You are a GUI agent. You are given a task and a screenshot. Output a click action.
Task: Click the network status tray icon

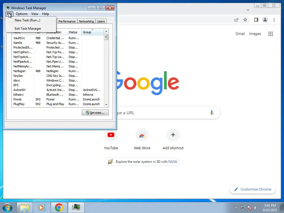242,208
